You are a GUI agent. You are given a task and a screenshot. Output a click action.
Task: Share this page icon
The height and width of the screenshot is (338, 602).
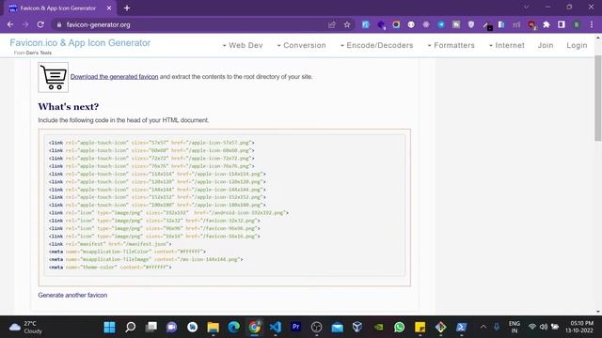332,24
